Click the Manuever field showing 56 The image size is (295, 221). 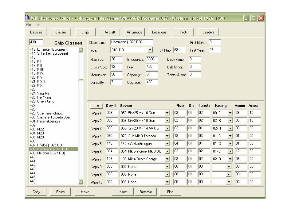(x=116, y=74)
